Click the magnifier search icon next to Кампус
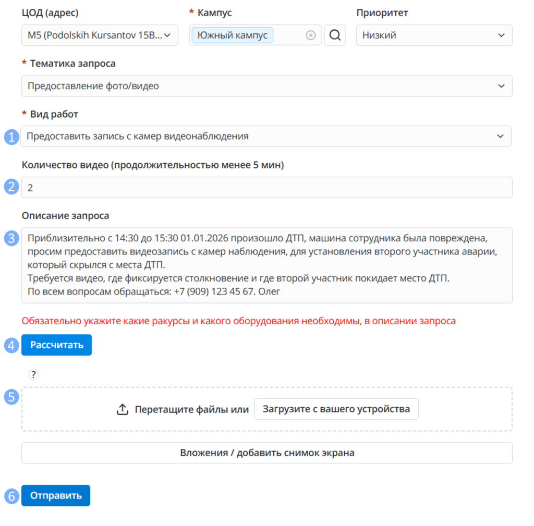Viewport: 534px width, 526px height. 335,35
